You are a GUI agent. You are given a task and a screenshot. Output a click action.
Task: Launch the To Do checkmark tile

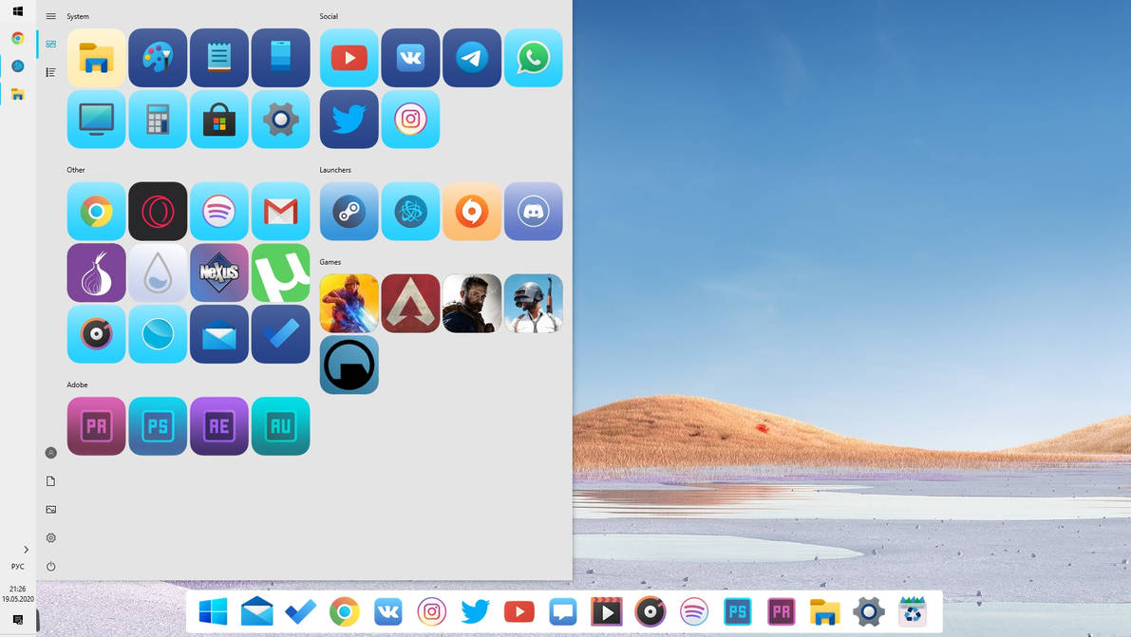(x=280, y=334)
